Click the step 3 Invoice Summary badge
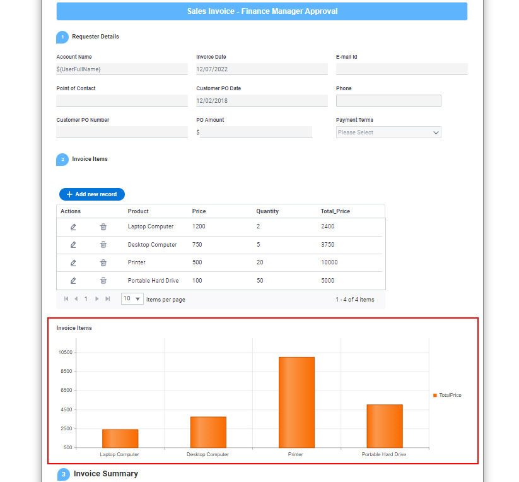The image size is (519, 482). pyautogui.click(x=64, y=474)
